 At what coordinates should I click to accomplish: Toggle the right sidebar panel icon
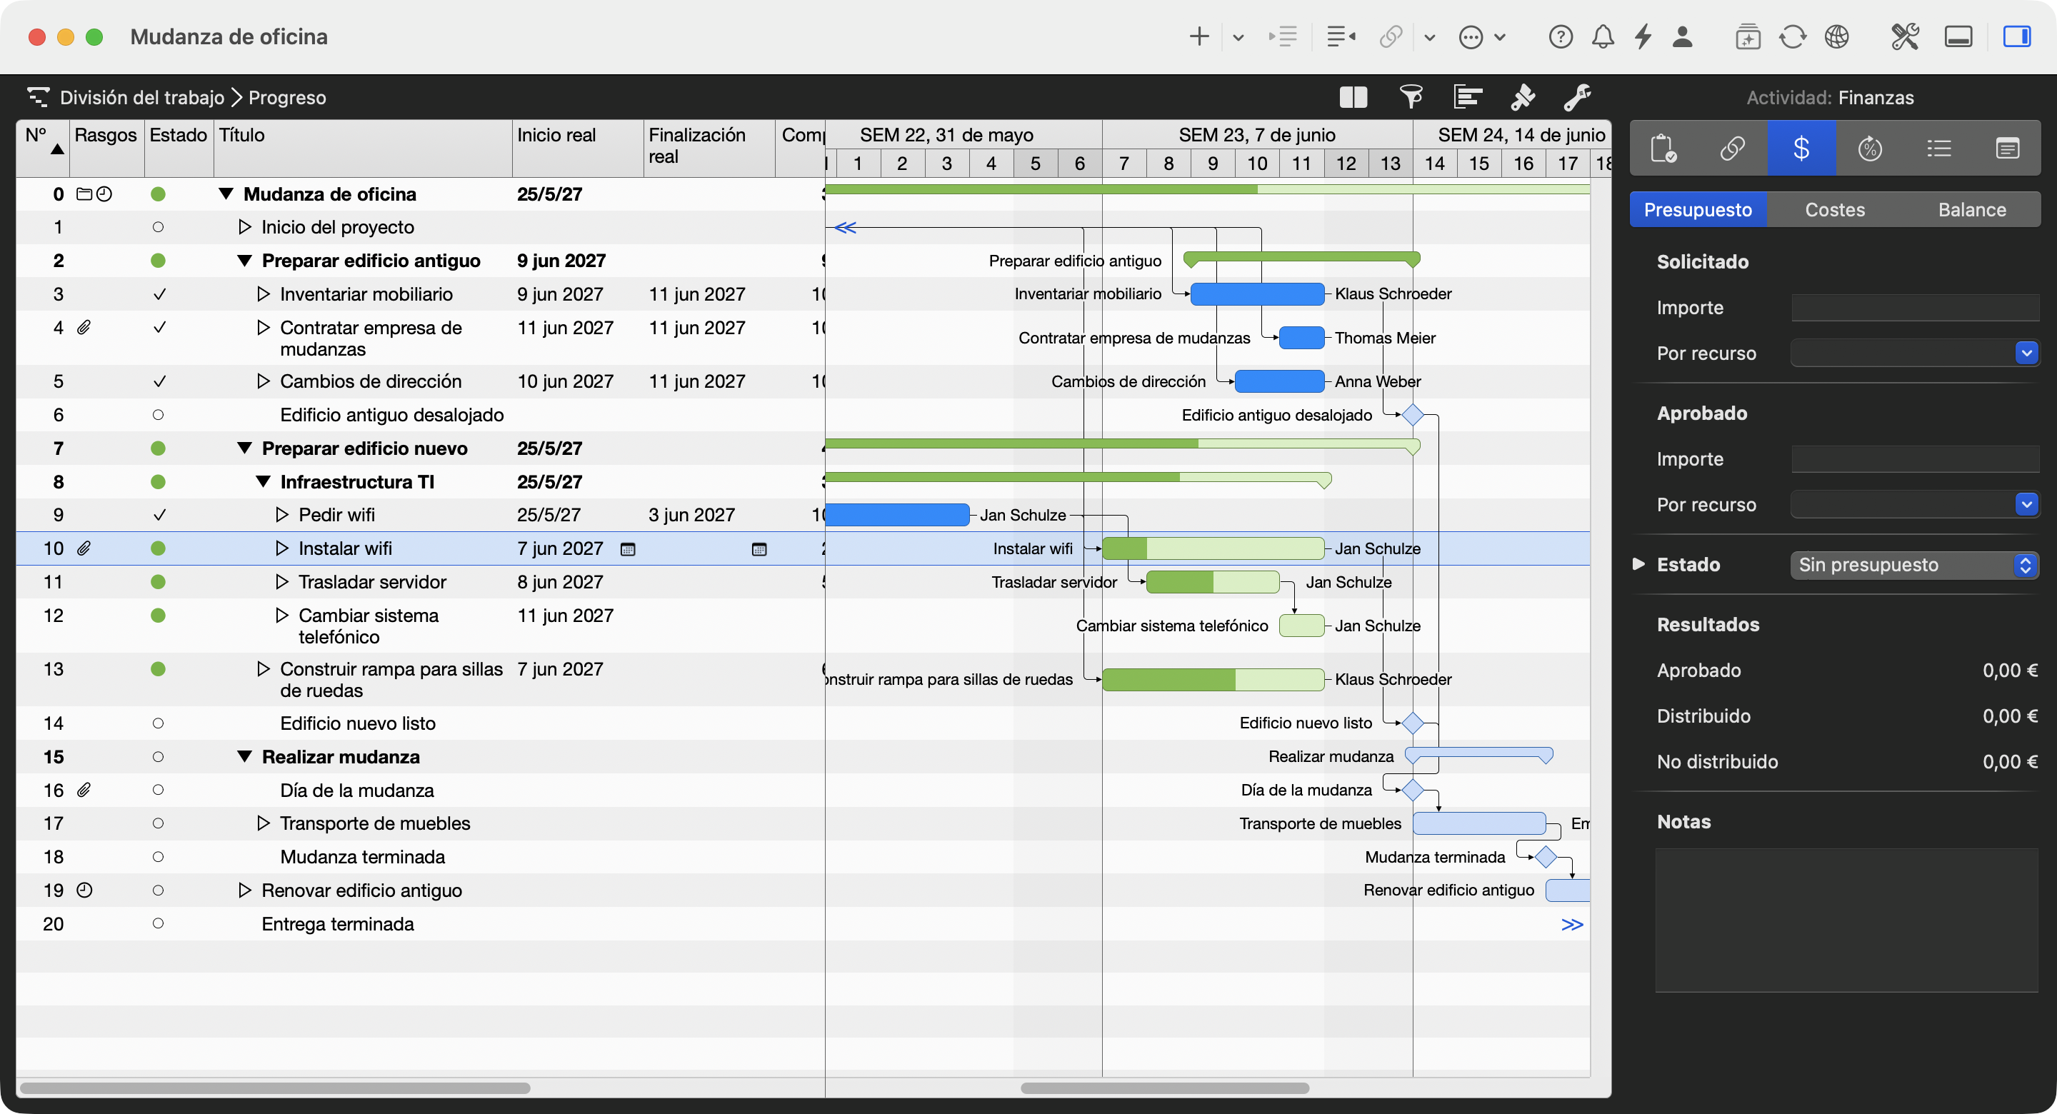tap(2016, 36)
